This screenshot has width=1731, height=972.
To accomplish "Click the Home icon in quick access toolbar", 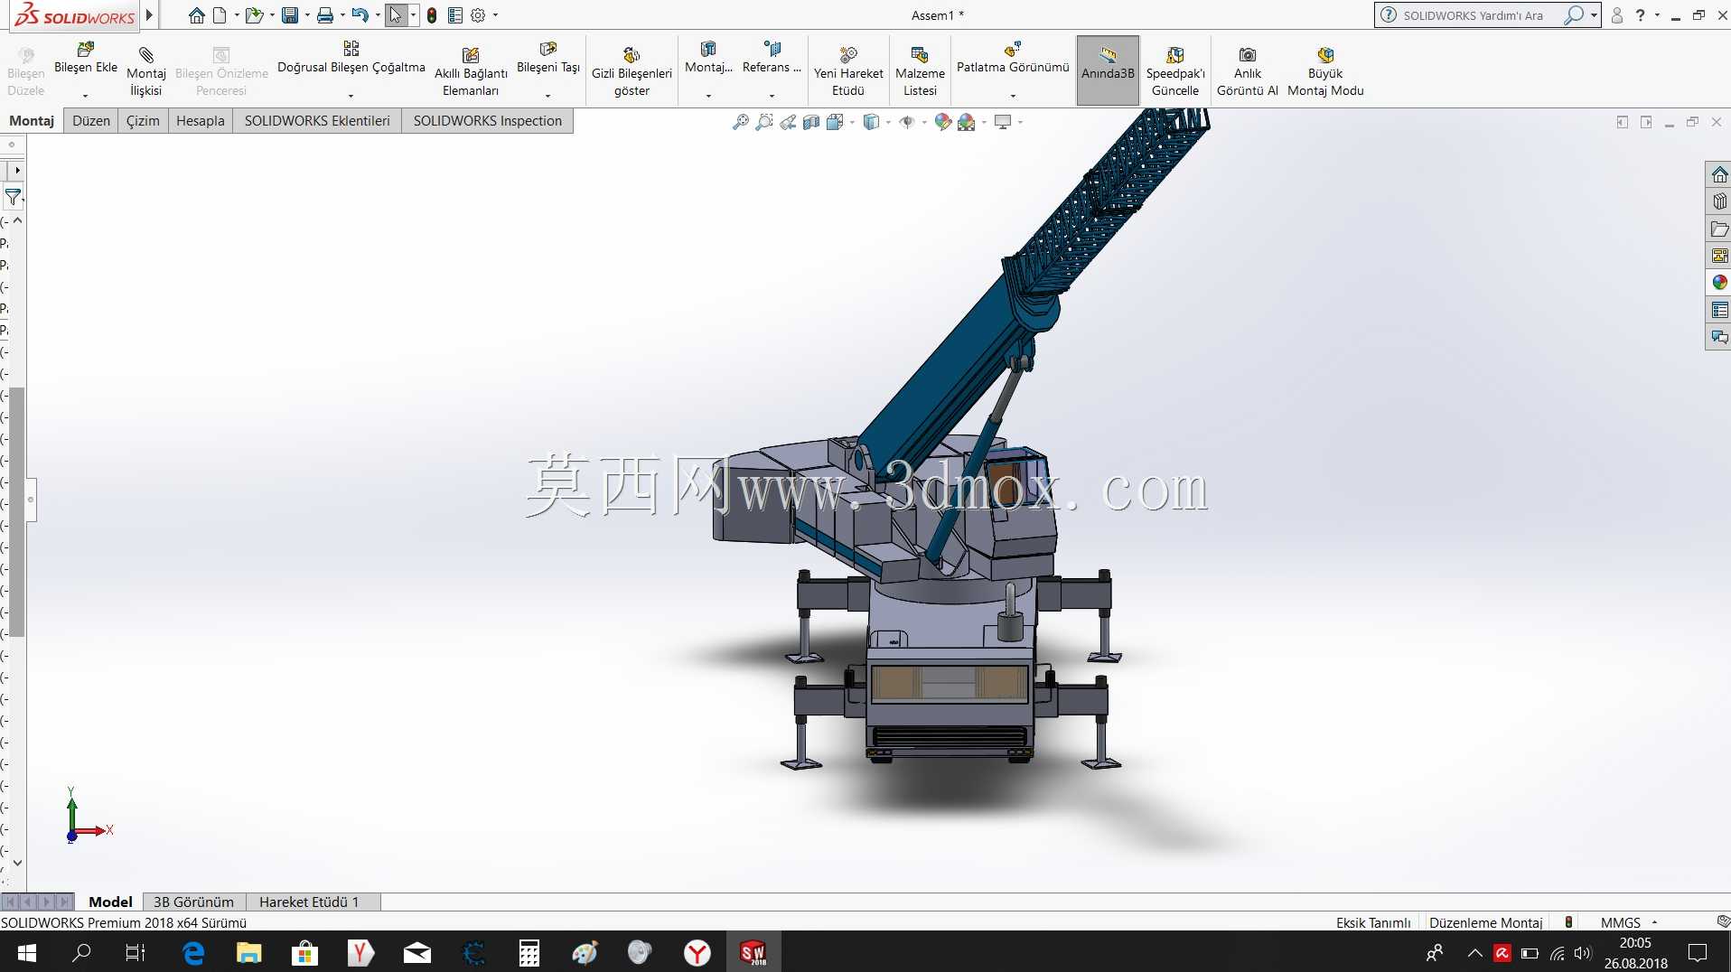I will pos(196,15).
